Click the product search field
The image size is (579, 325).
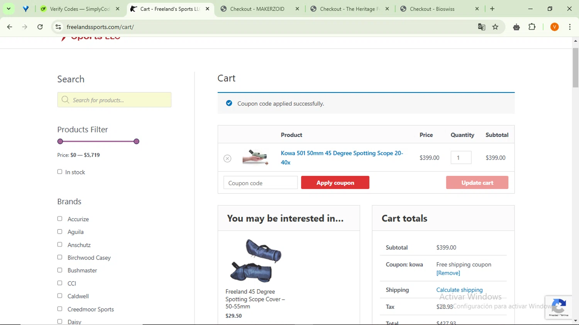click(114, 100)
